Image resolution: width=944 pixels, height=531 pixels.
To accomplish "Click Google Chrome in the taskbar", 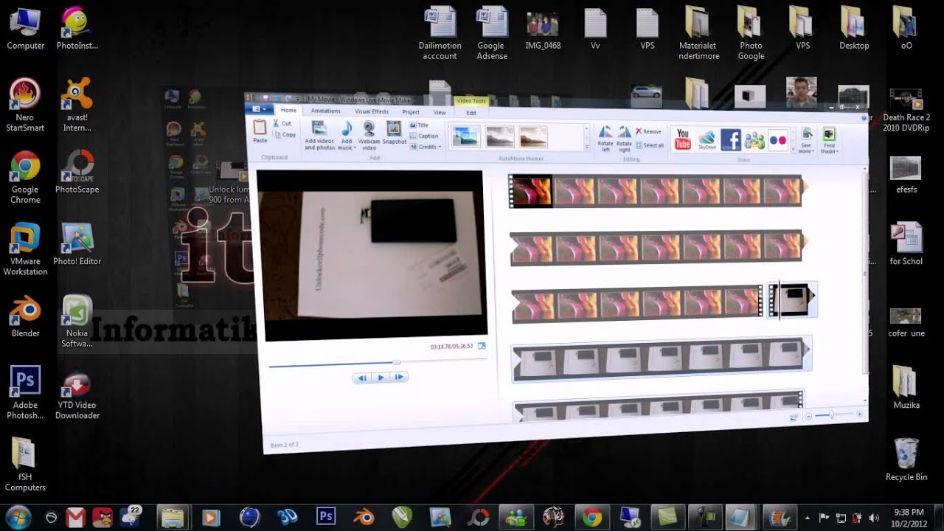I will (591, 517).
